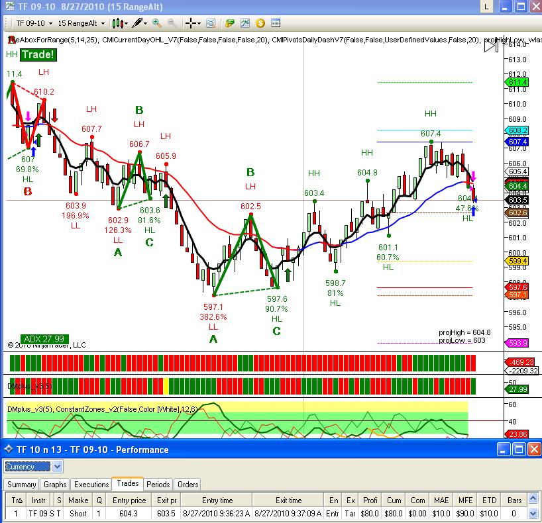Switch to the Orders tab

click(x=188, y=485)
